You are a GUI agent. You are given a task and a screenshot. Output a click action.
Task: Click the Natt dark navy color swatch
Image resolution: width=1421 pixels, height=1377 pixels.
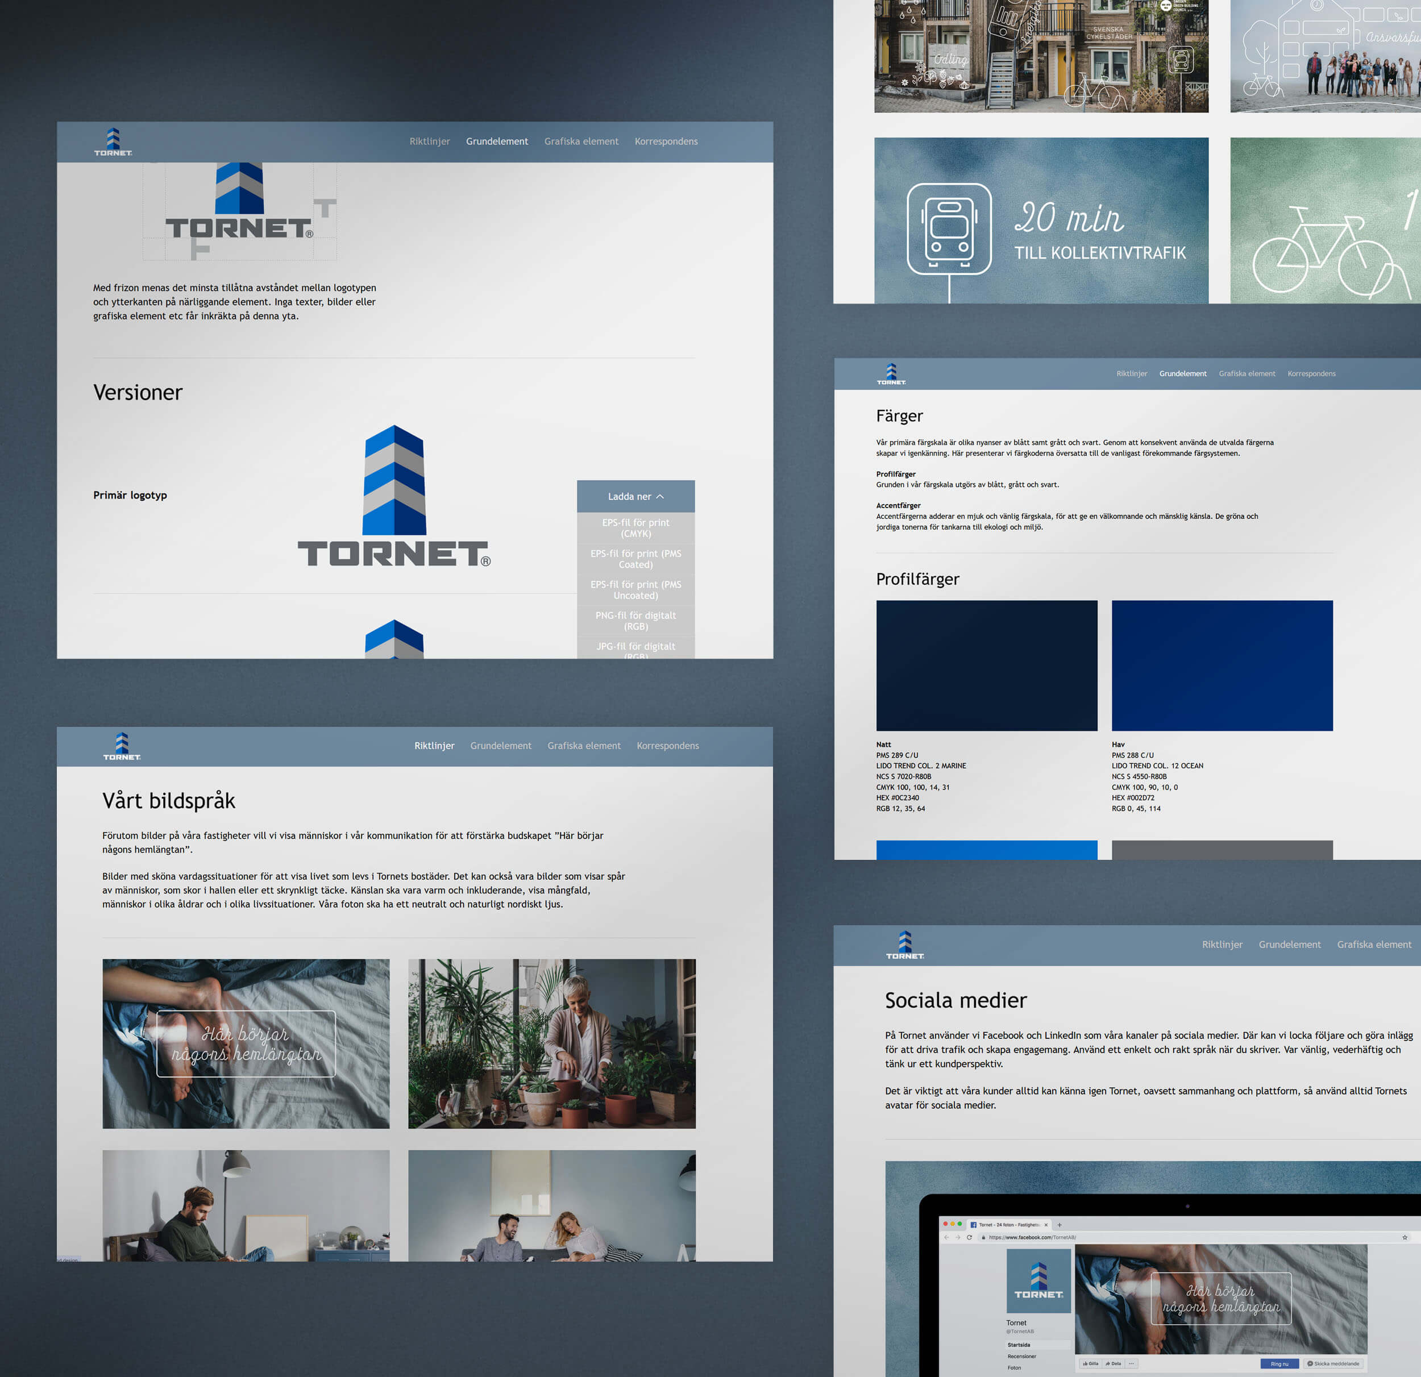pos(987,665)
